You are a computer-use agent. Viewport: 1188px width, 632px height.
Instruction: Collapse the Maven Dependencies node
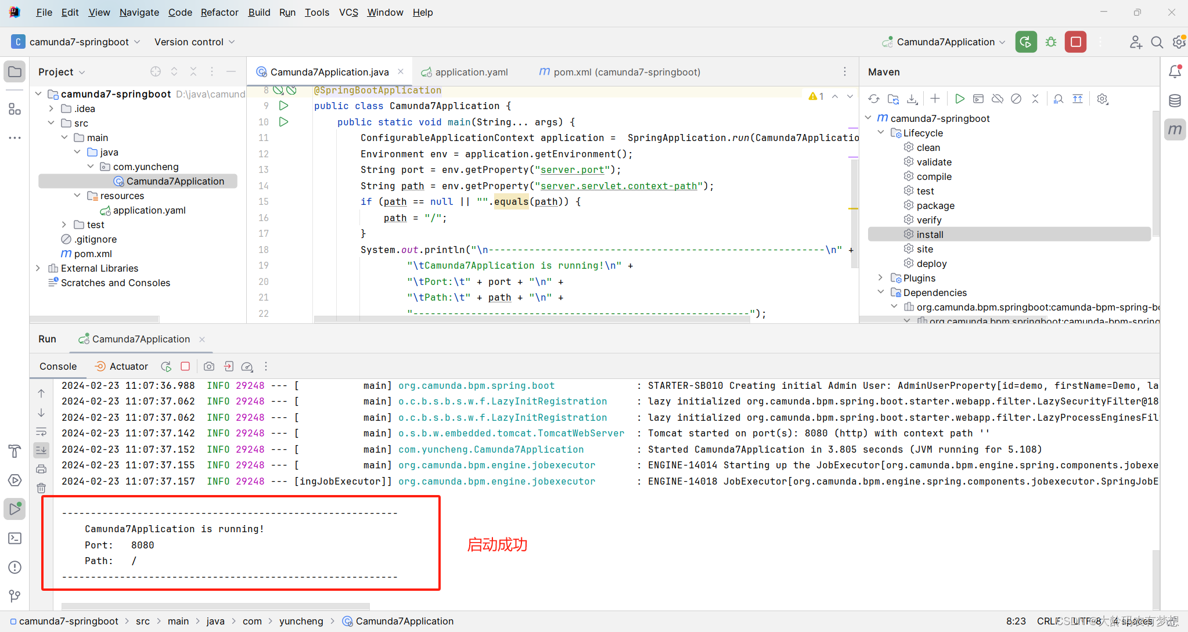pos(881,292)
